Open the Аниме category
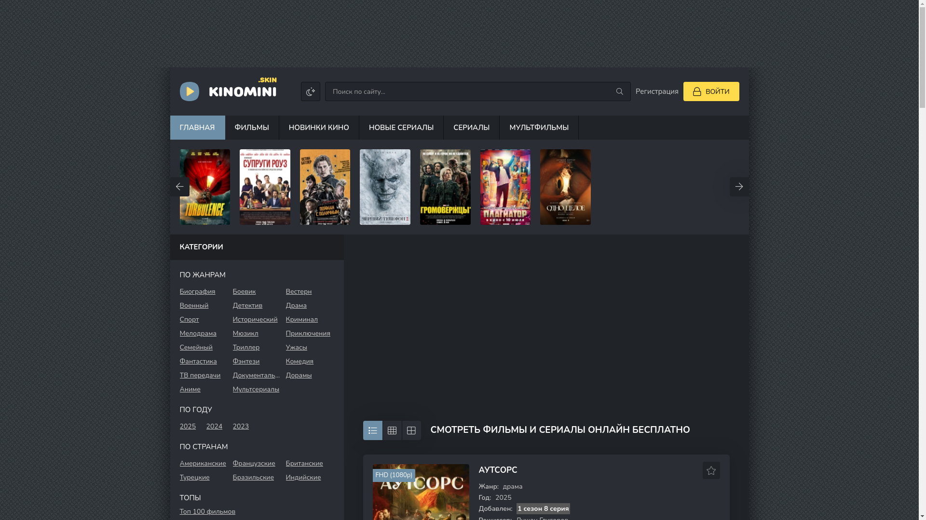Viewport: 926px width, 520px height. (190, 390)
